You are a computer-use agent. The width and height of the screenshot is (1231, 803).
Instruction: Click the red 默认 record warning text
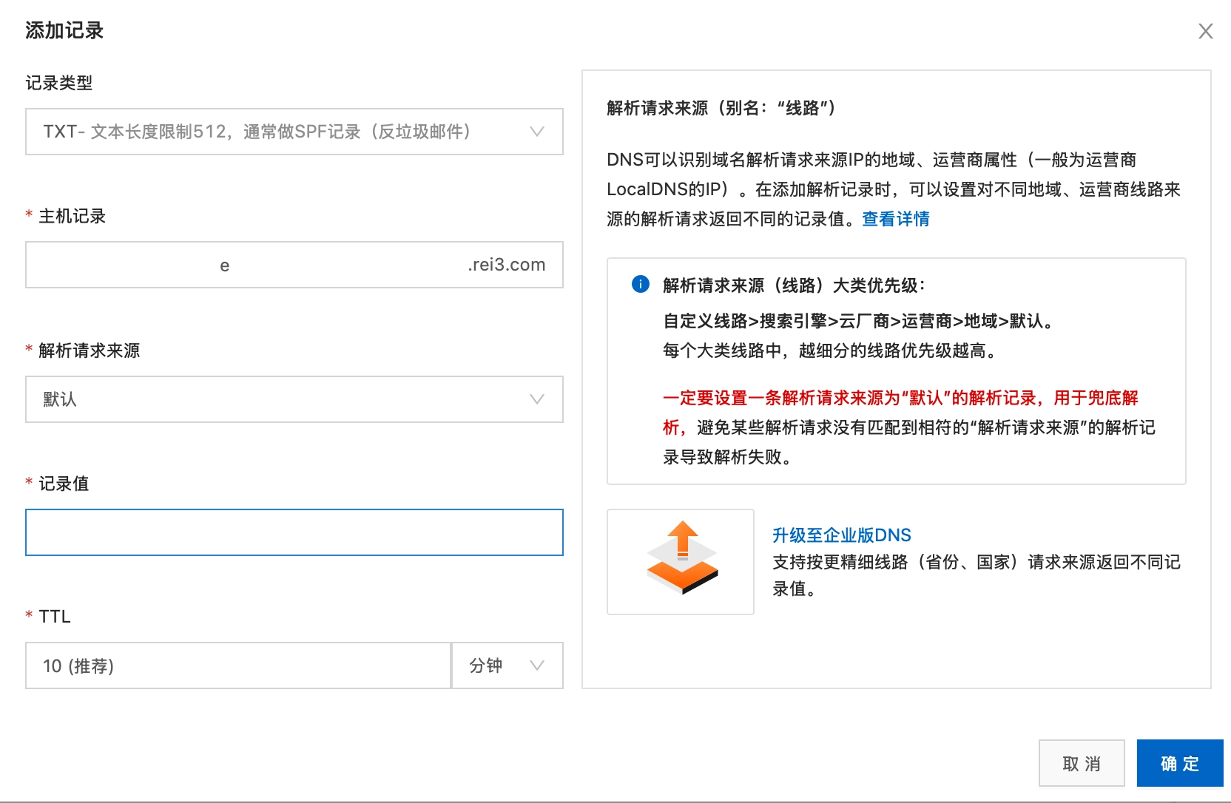pos(900,398)
